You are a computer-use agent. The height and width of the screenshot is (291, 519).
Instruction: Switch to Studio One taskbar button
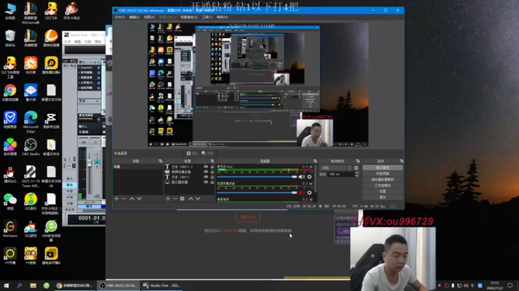coord(162,285)
